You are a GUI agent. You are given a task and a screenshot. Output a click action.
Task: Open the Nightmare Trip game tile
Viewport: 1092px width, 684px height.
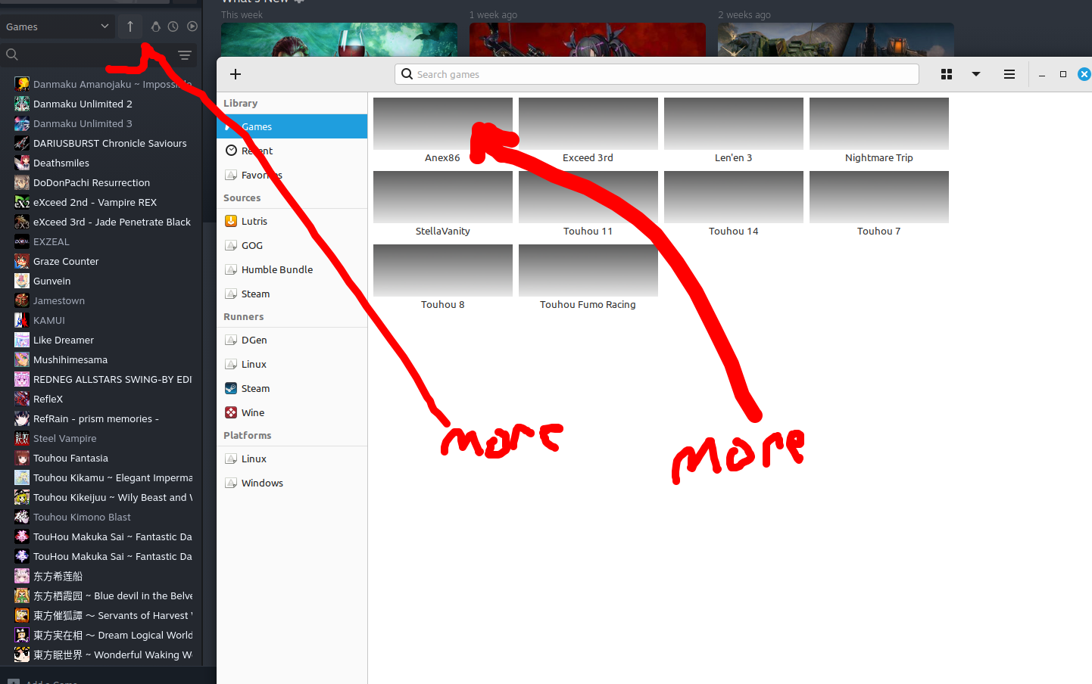pyautogui.click(x=879, y=131)
